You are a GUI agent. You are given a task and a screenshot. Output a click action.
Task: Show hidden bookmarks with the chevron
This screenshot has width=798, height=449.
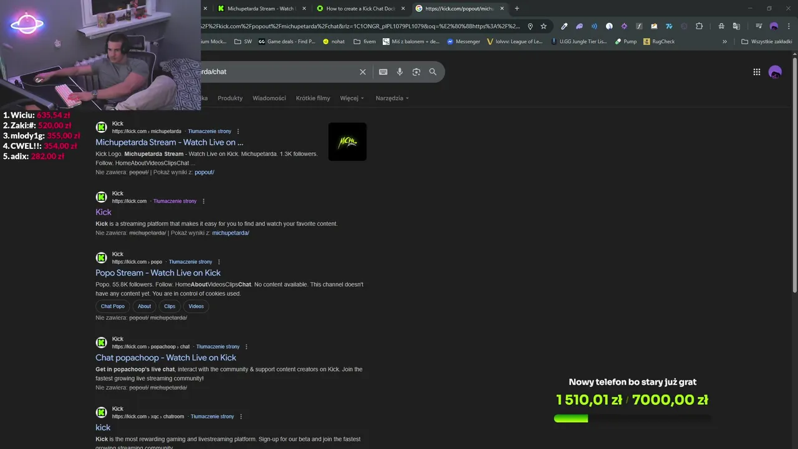coord(724,42)
